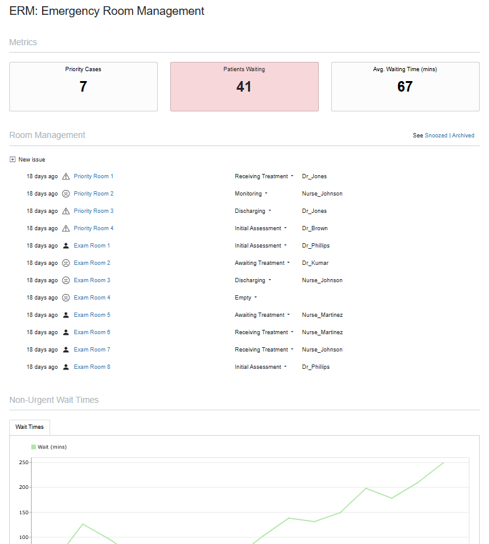Open the Snoozed issues link

coord(436,136)
